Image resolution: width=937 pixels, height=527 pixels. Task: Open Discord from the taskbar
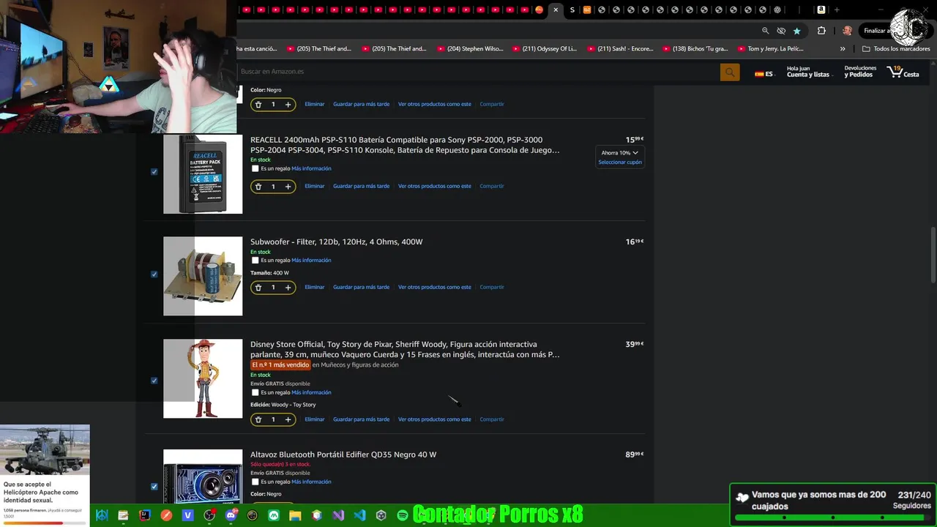[x=231, y=515]
